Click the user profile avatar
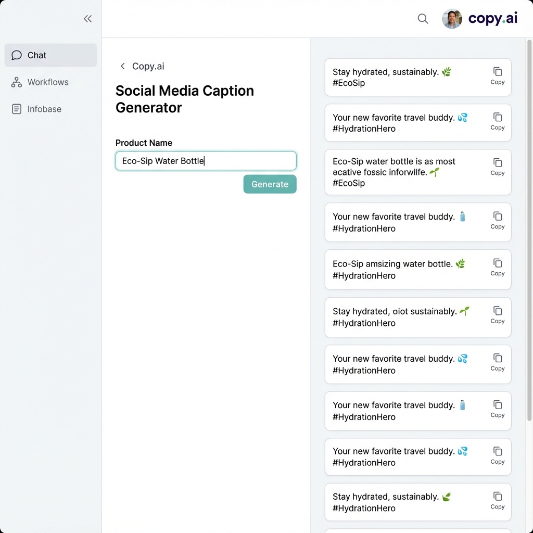This screenshot has width=533, height=533. click(x=452, y=19)
